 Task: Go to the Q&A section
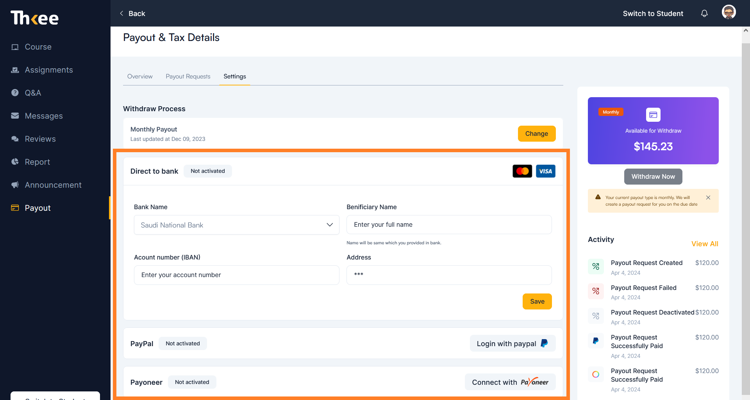[x=33, y=93]
